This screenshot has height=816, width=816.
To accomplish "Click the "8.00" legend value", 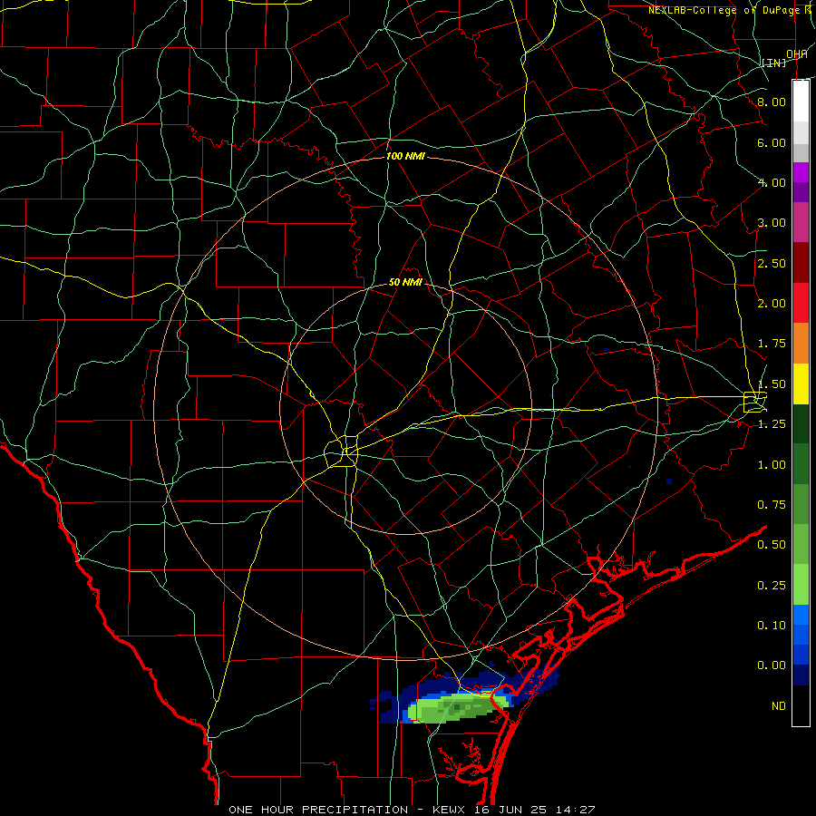I will pyautogui.click(x=772, y=102).
